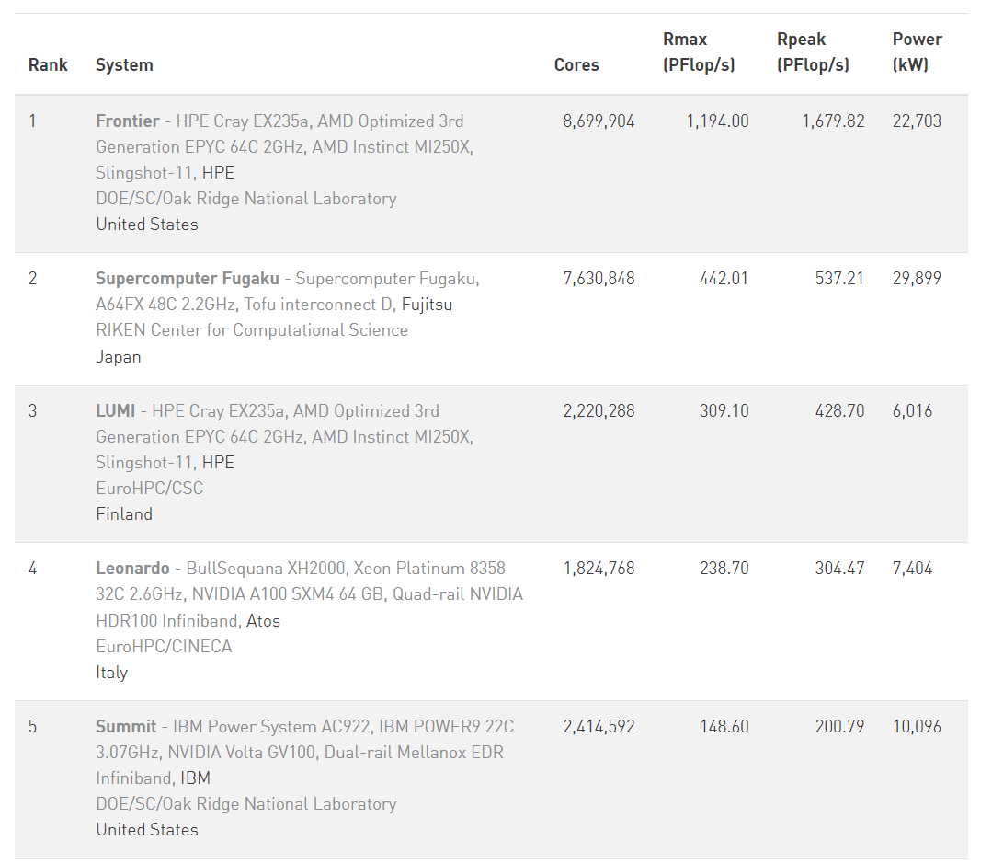Click rank number 4

33,569
